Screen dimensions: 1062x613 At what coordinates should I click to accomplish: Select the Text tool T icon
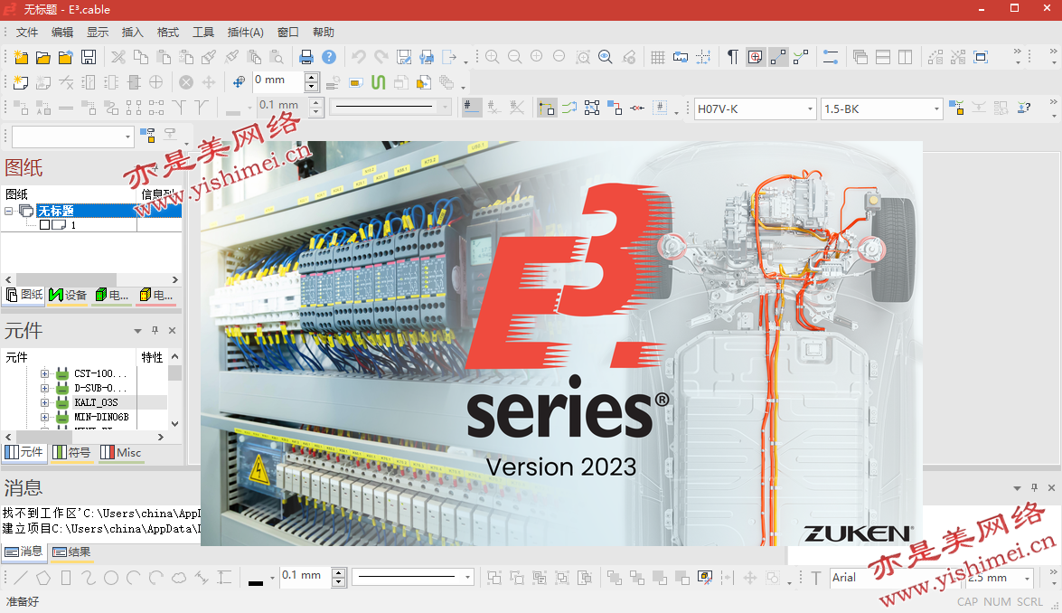tap(816, 578)
